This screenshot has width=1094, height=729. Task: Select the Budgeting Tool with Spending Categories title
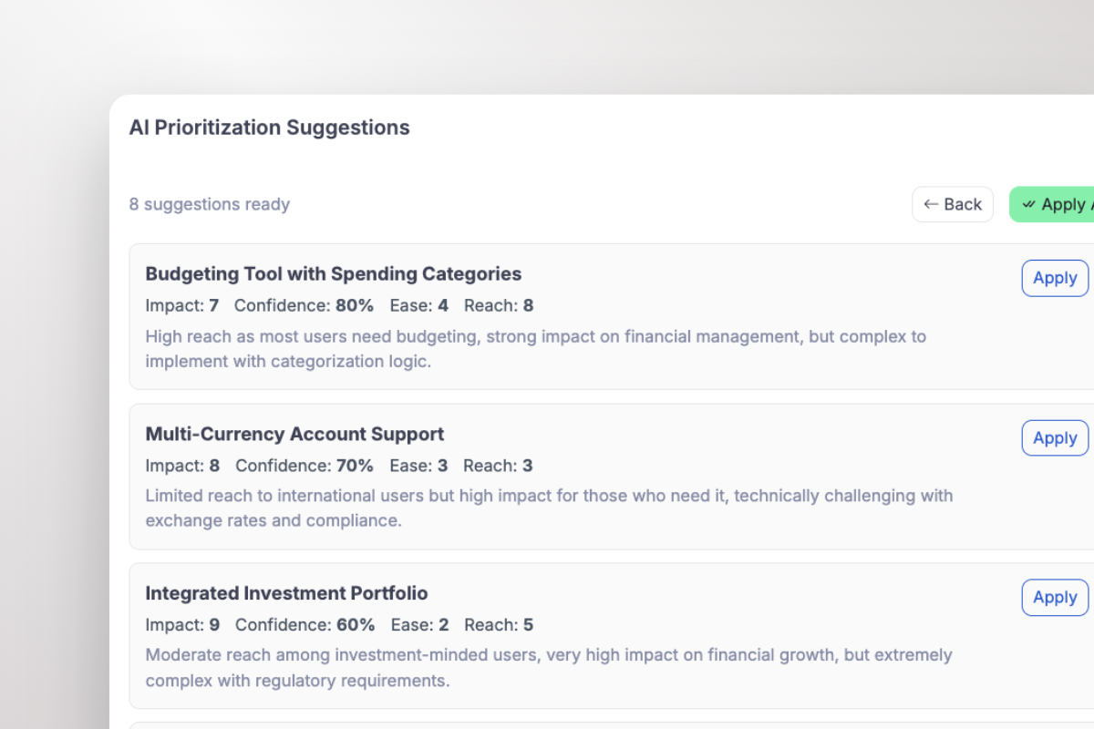tap(334, 273)
